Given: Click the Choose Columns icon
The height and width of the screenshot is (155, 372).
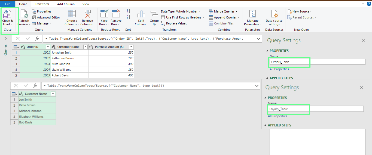Looking at the screenshot, I should tap(72, 14).
